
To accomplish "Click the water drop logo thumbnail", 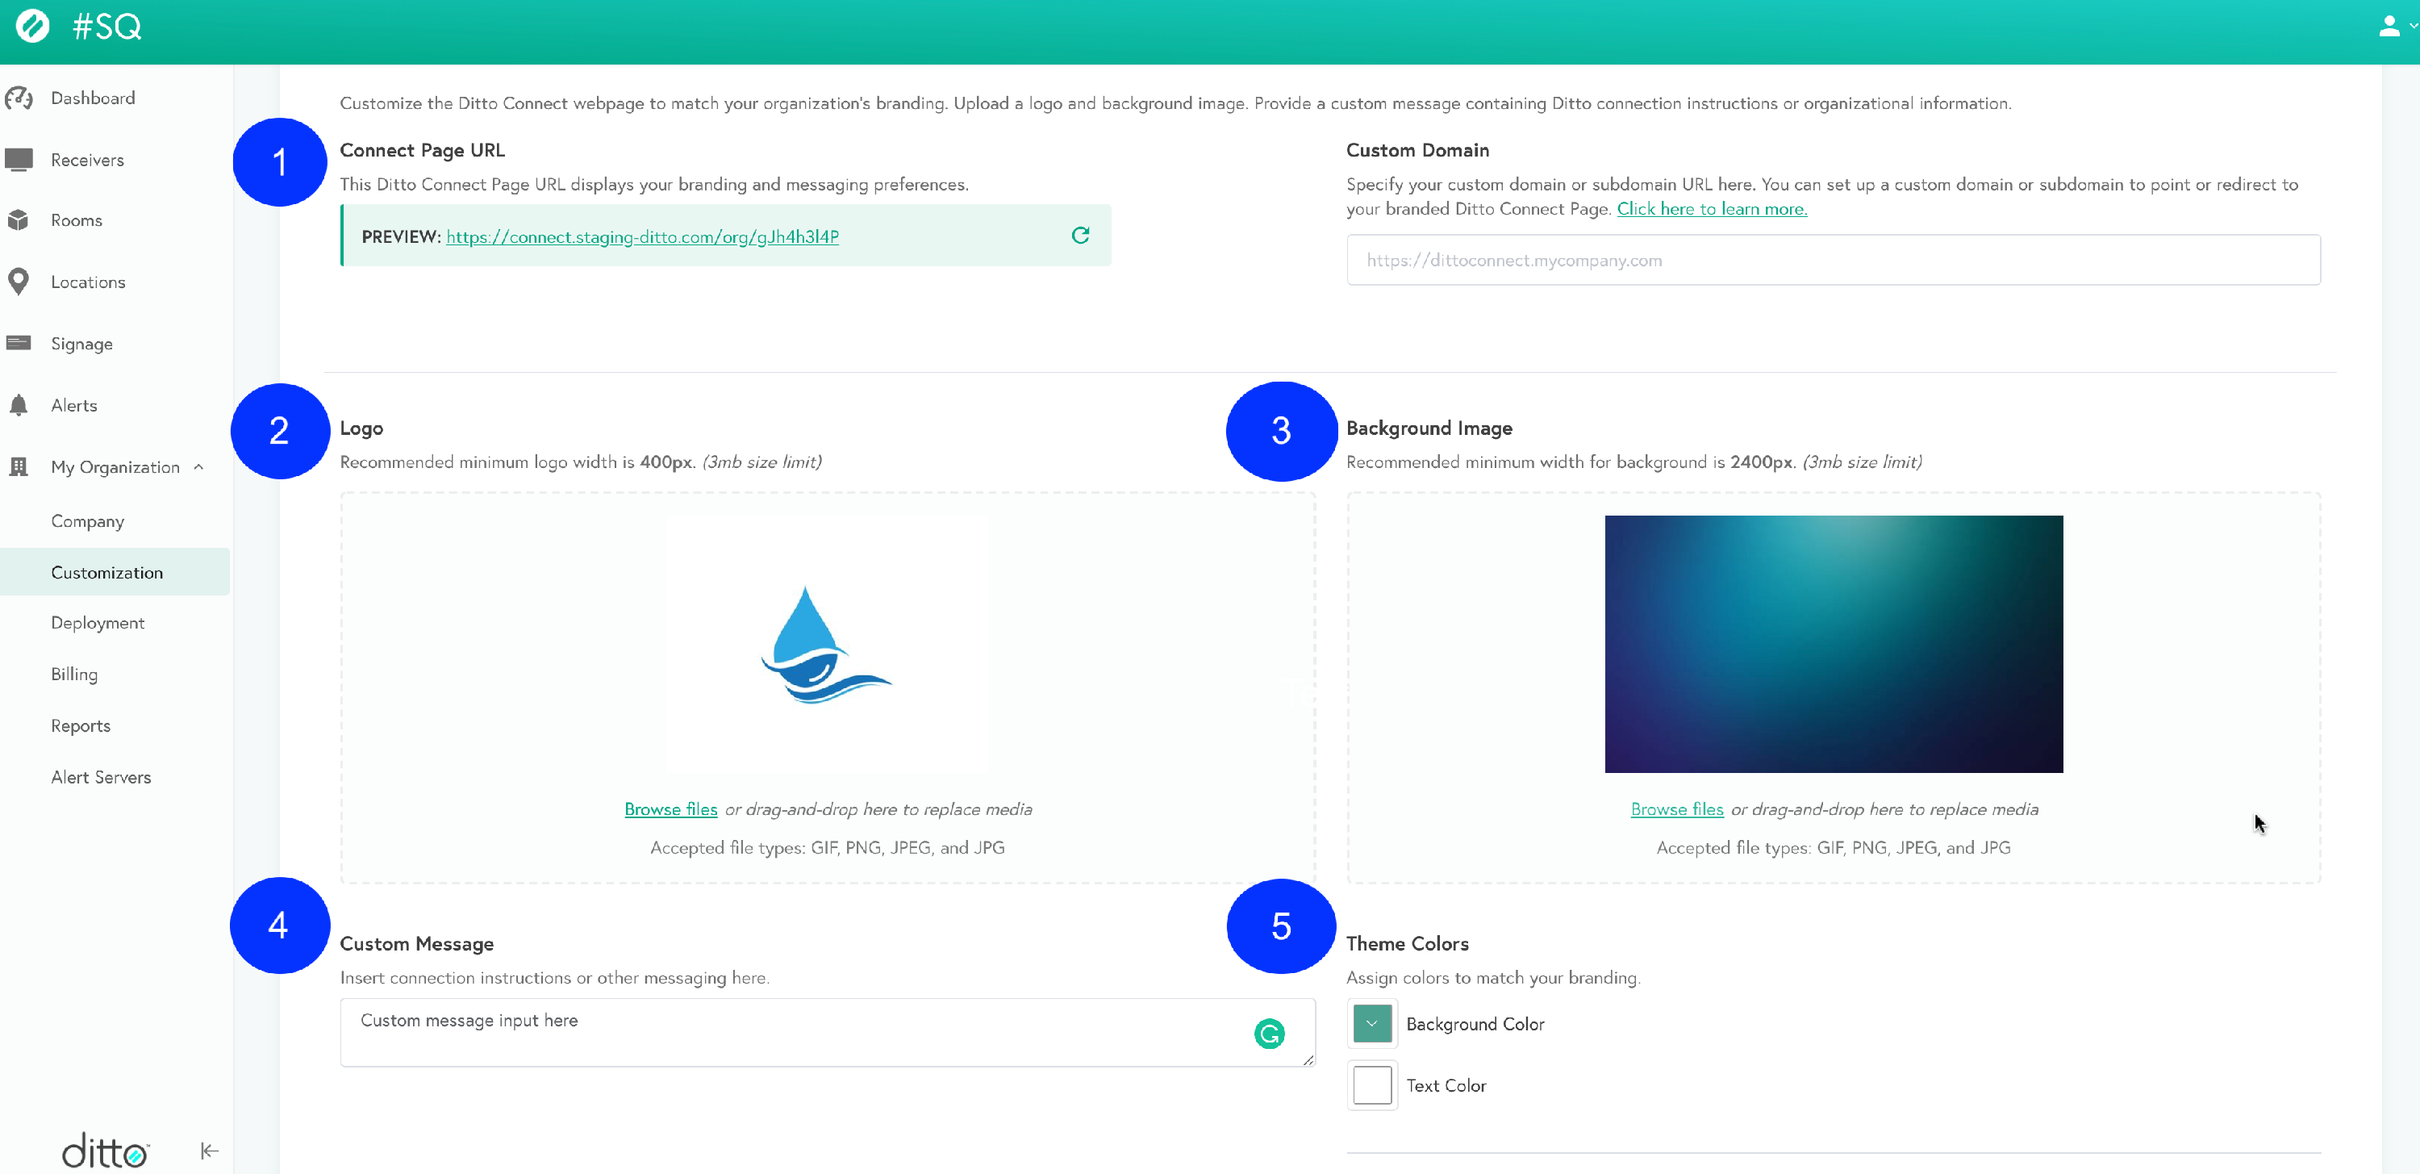I will coord(827,645).
